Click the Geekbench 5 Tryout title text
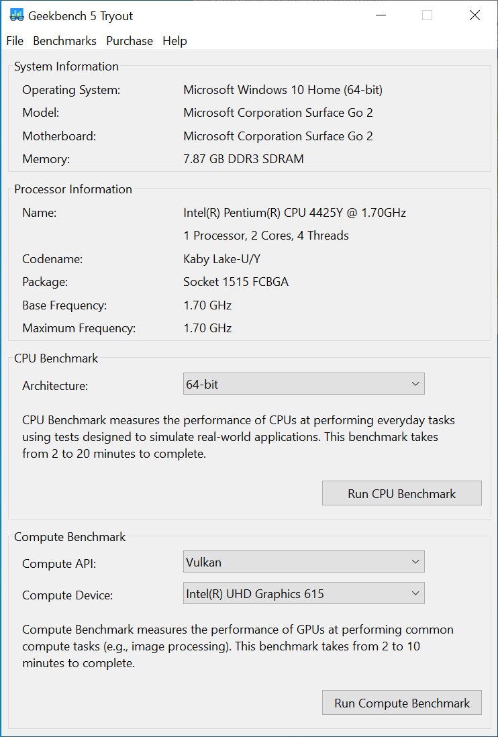The width and height of the screenshot is (498, 737). click(x=81, y=16)
